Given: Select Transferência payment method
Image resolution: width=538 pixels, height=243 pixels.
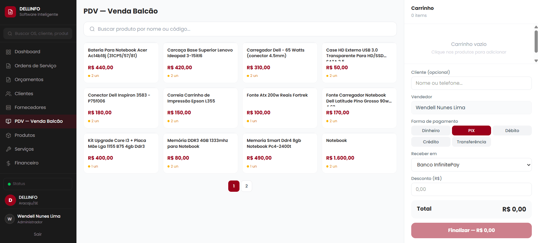Looking at the screenshot, I should click(x=471, y=142).
